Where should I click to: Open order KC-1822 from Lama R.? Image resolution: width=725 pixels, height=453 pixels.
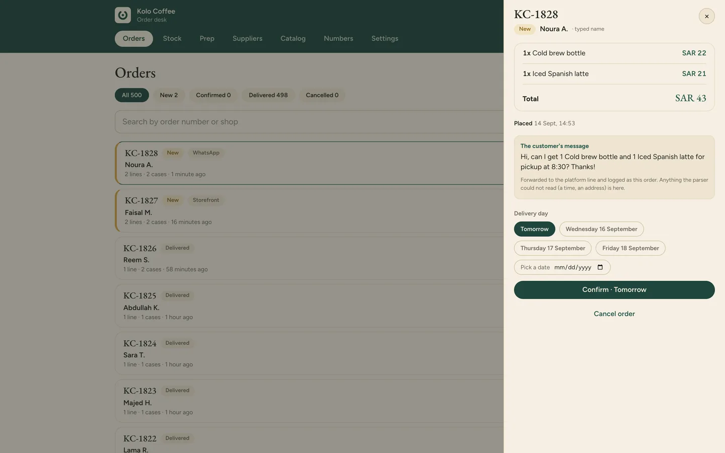309,440
